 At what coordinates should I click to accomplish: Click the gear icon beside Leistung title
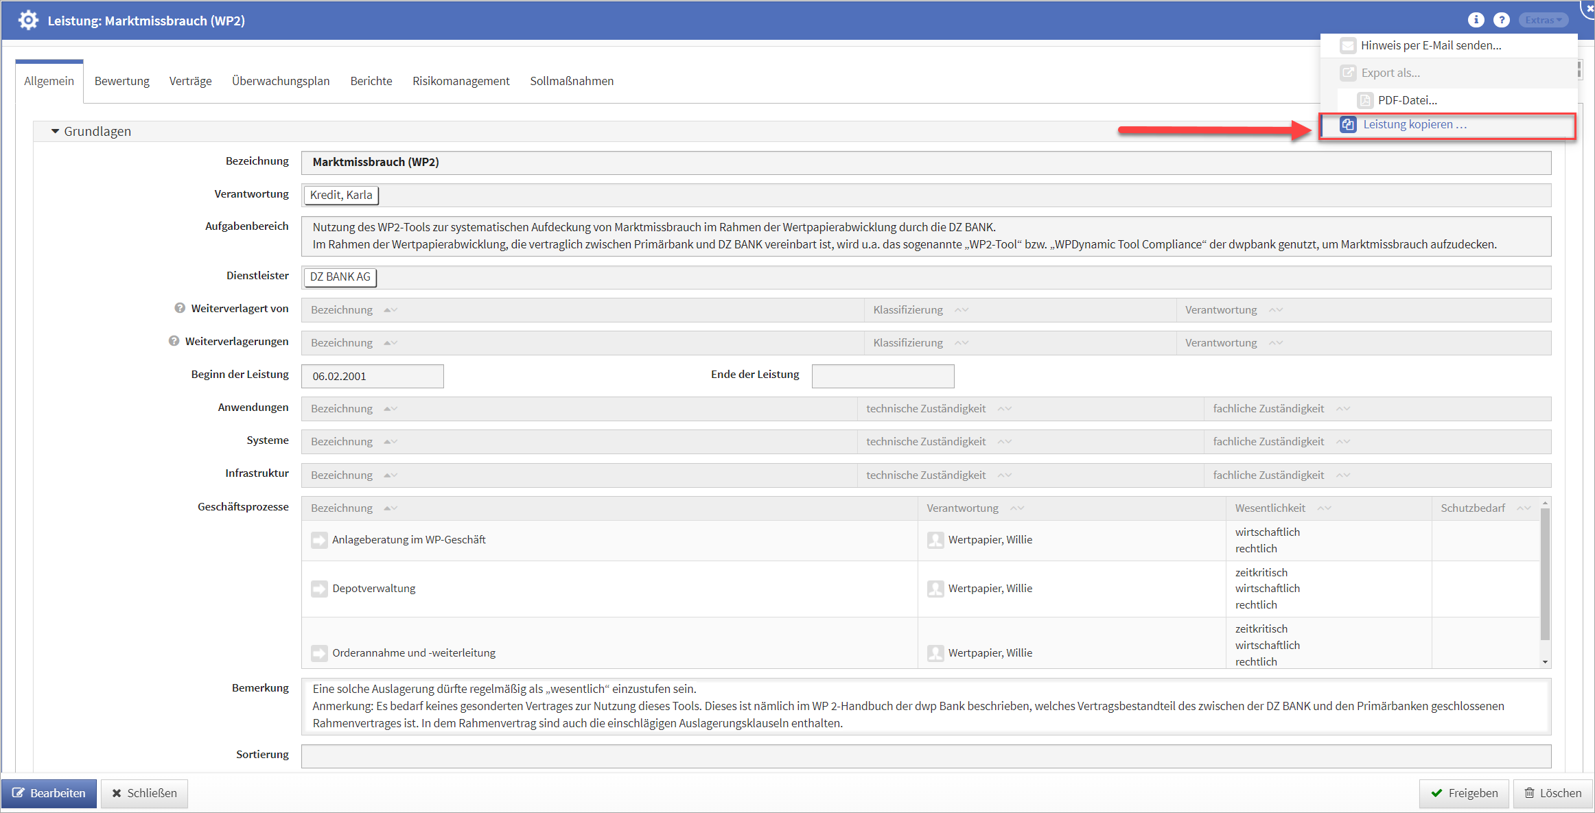pos(28,20)
